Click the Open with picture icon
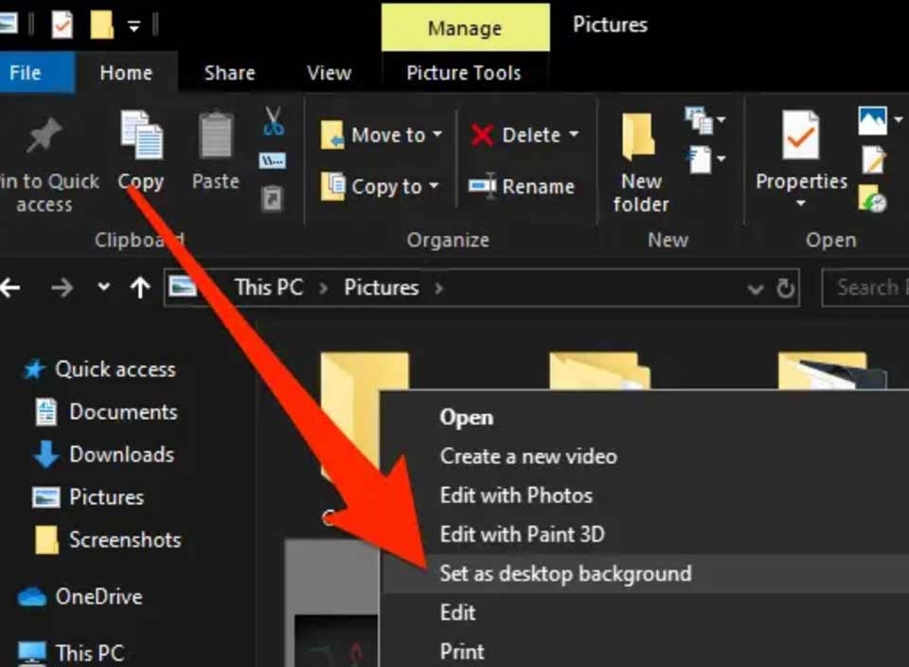Screen dimensions: 909x667 click(x=872, y=120)
